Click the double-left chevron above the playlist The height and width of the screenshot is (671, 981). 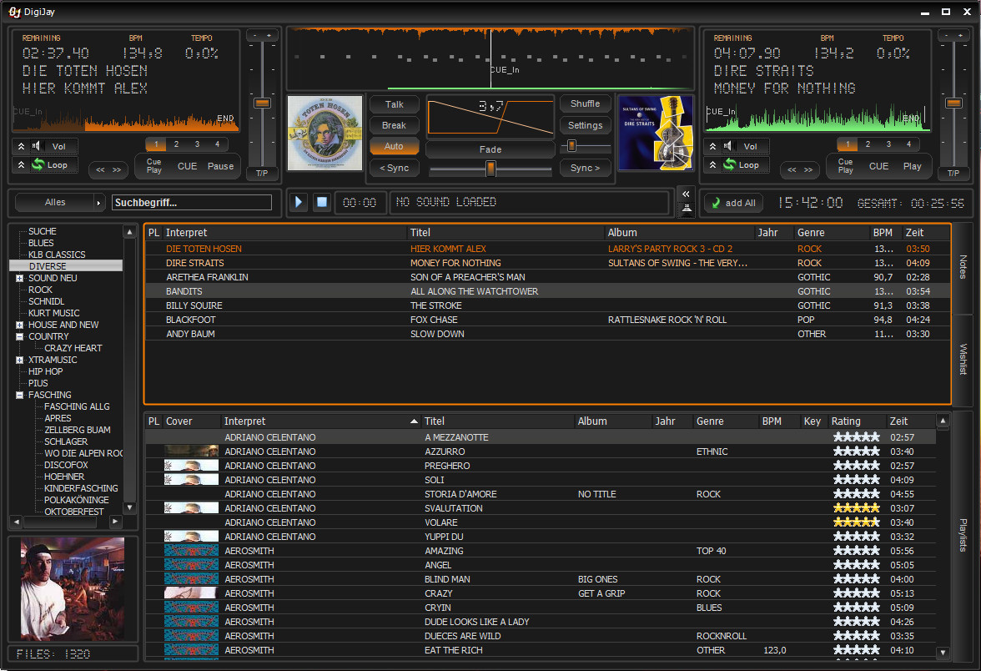pyautogui.click(x=686, y=194)
